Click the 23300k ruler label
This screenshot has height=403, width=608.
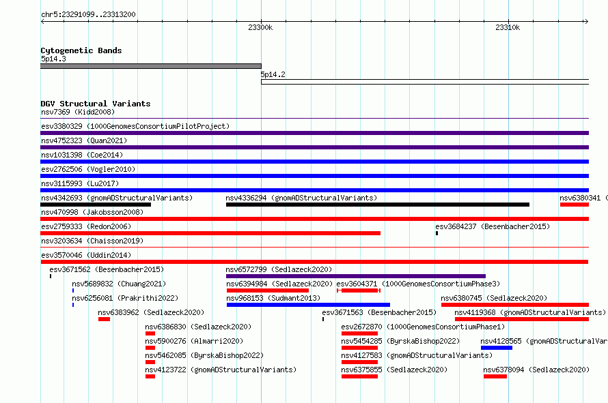tap(260, 27)
